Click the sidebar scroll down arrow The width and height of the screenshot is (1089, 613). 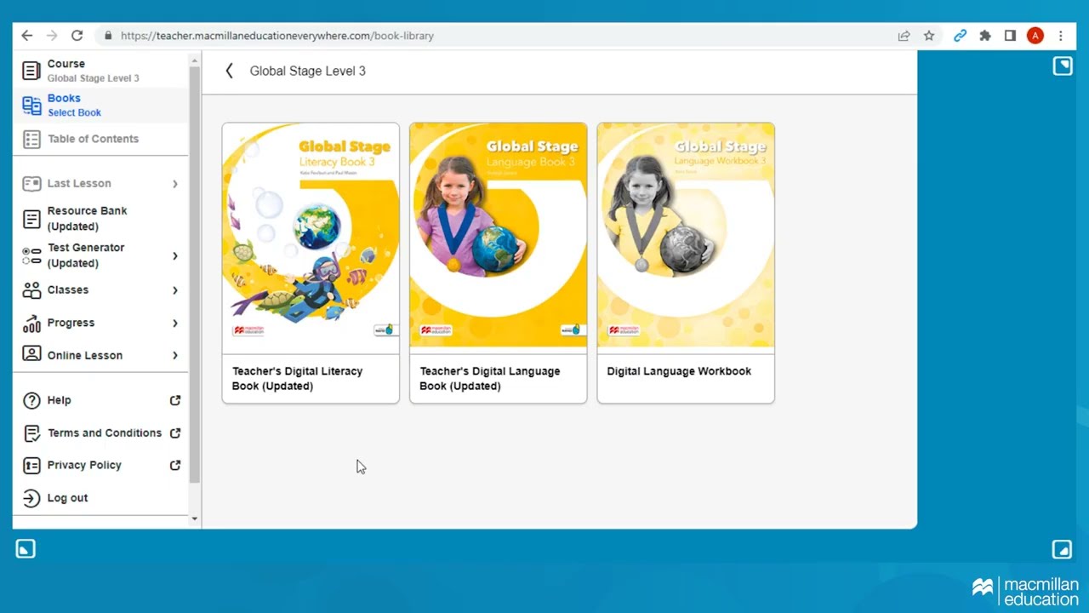(x=195, y=518)
